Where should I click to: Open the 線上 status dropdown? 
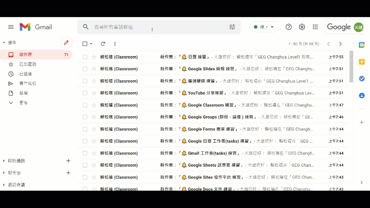(x=264, y=27)
